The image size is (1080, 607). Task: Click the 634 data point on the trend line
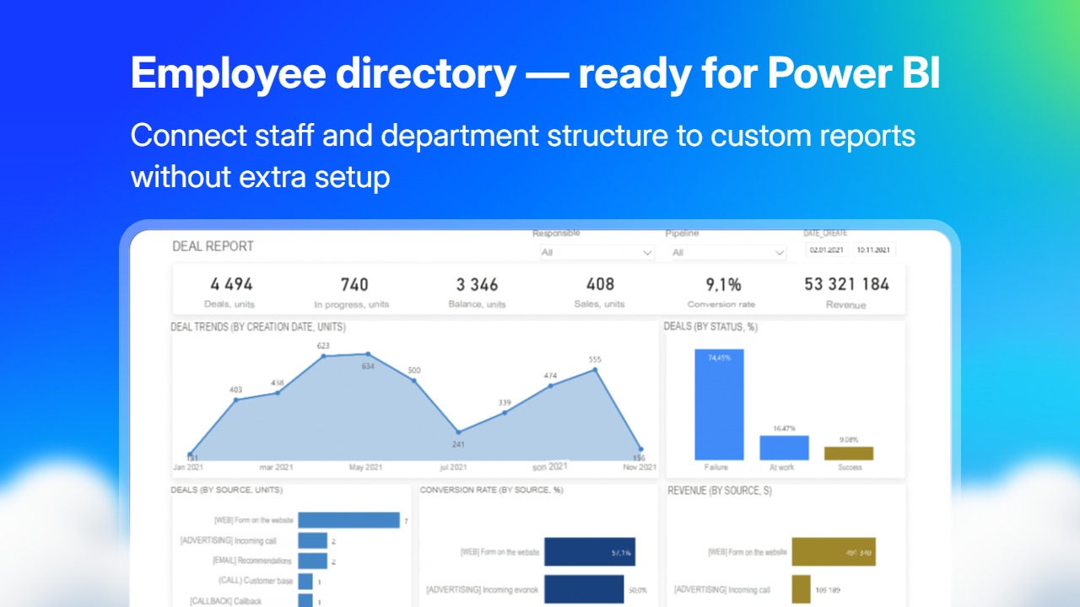point(368,354)
